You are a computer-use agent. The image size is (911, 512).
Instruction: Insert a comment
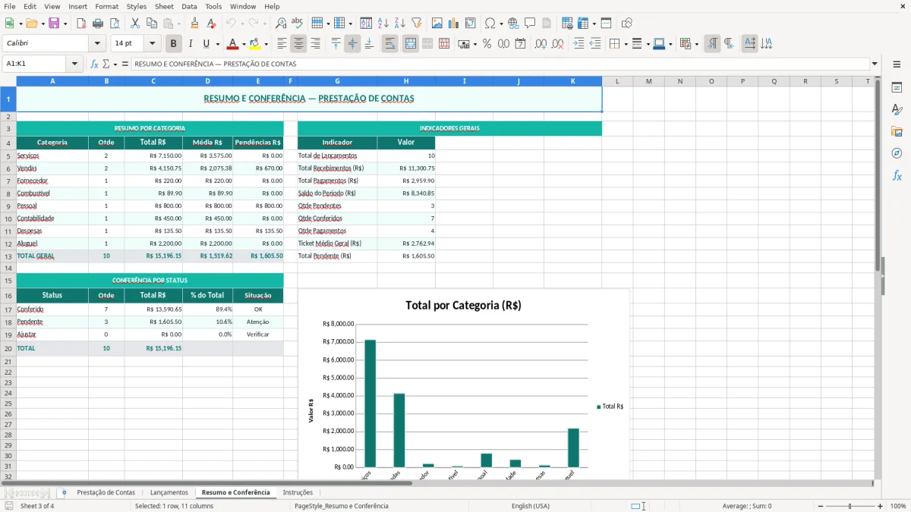[x=530, y=24]
